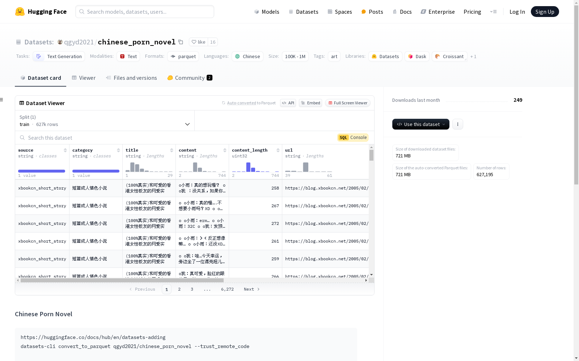The width and height of the screenshot is (579, 361).
Task: Open the Full Screen Viewer
Action: point(348,103)
